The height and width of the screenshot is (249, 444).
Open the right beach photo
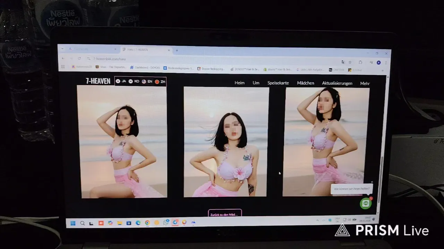(x=326, y=142)
